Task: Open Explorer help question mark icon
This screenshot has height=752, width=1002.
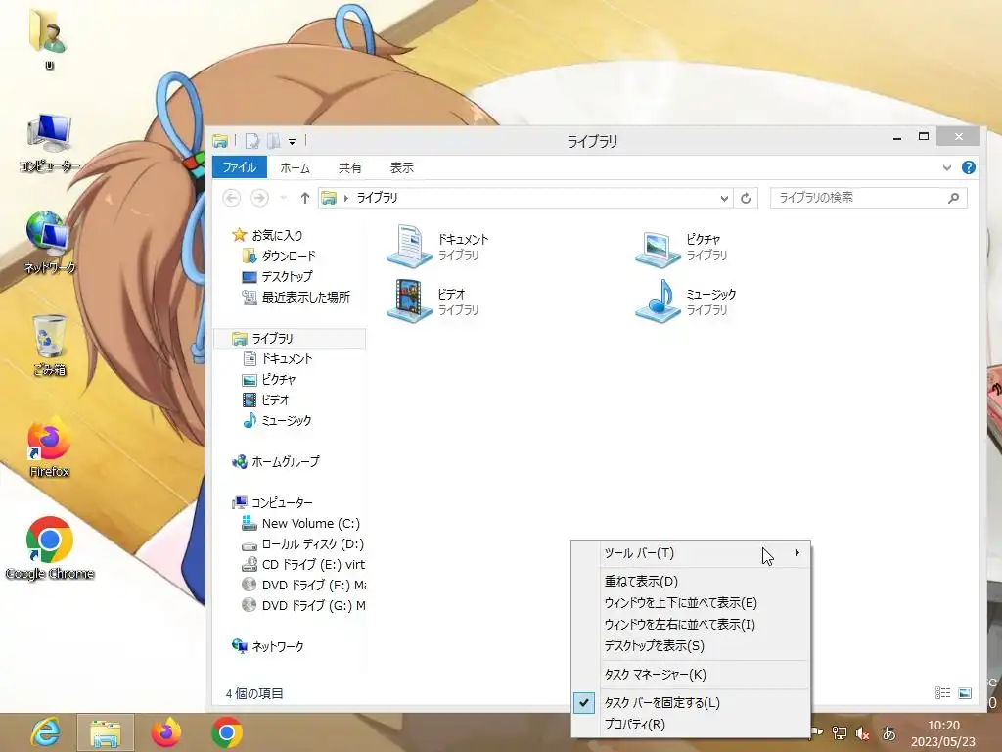Action: [x=968, y=167]
